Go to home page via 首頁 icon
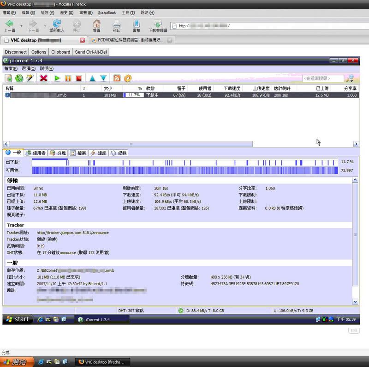This screenshot has width=369, height=367. tap(96, 26)
